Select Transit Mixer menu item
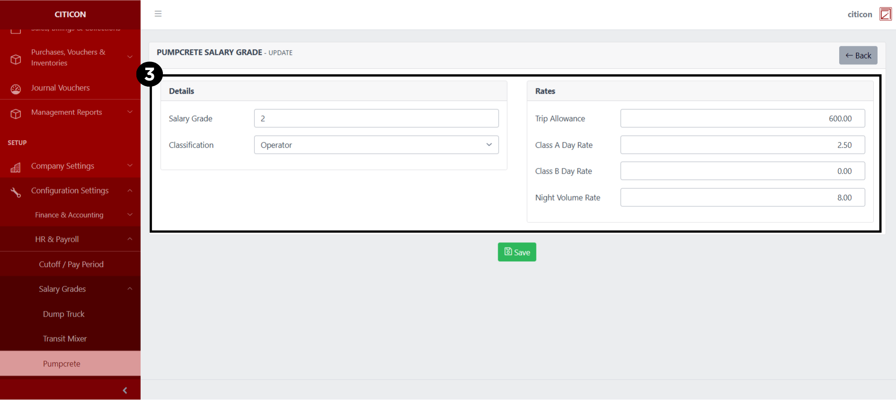Viewport: 896px width, 400px height. 65,339
